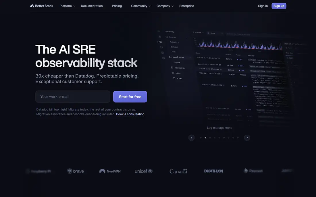The width and height of the screenshot is (316, 197).
Task: Select the seventh carousel dot
Action: coord(229,138)
